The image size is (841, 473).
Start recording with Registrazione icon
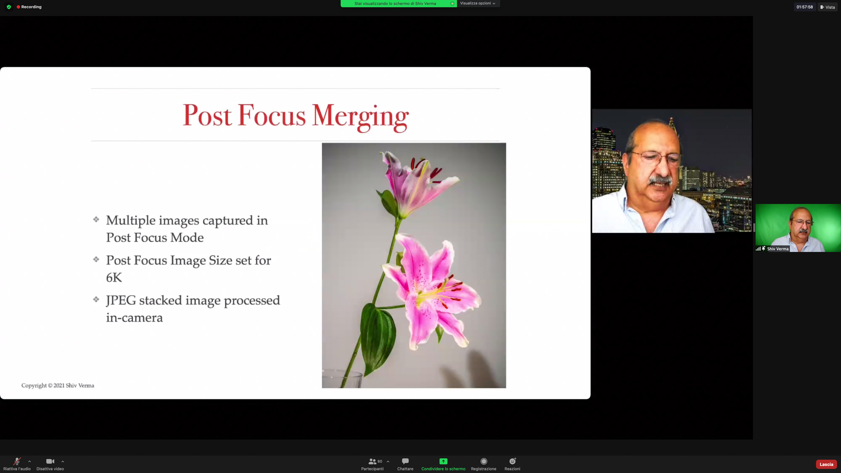484,461
